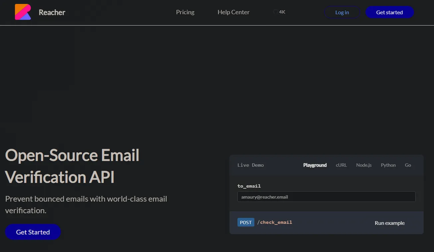Click the to_email input field
434x252 pixels.
point(326,196)
